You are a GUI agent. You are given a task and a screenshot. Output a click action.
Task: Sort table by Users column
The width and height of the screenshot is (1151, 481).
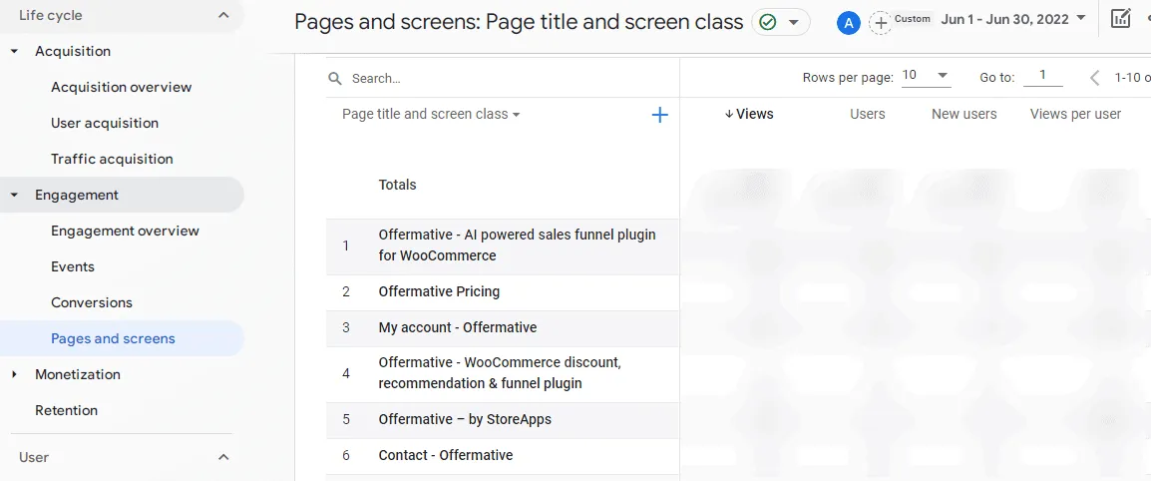point(868,114)
